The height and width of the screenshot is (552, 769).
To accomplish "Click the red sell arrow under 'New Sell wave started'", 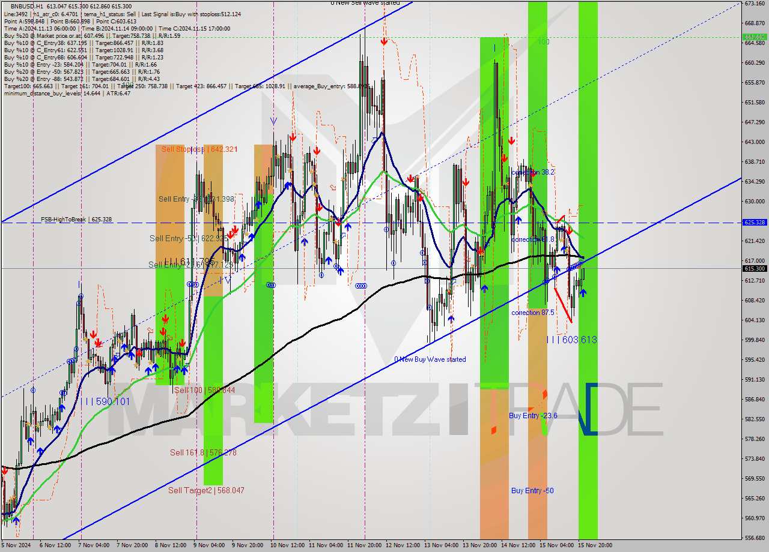I will pyautogui.click(x=384, y=41).
